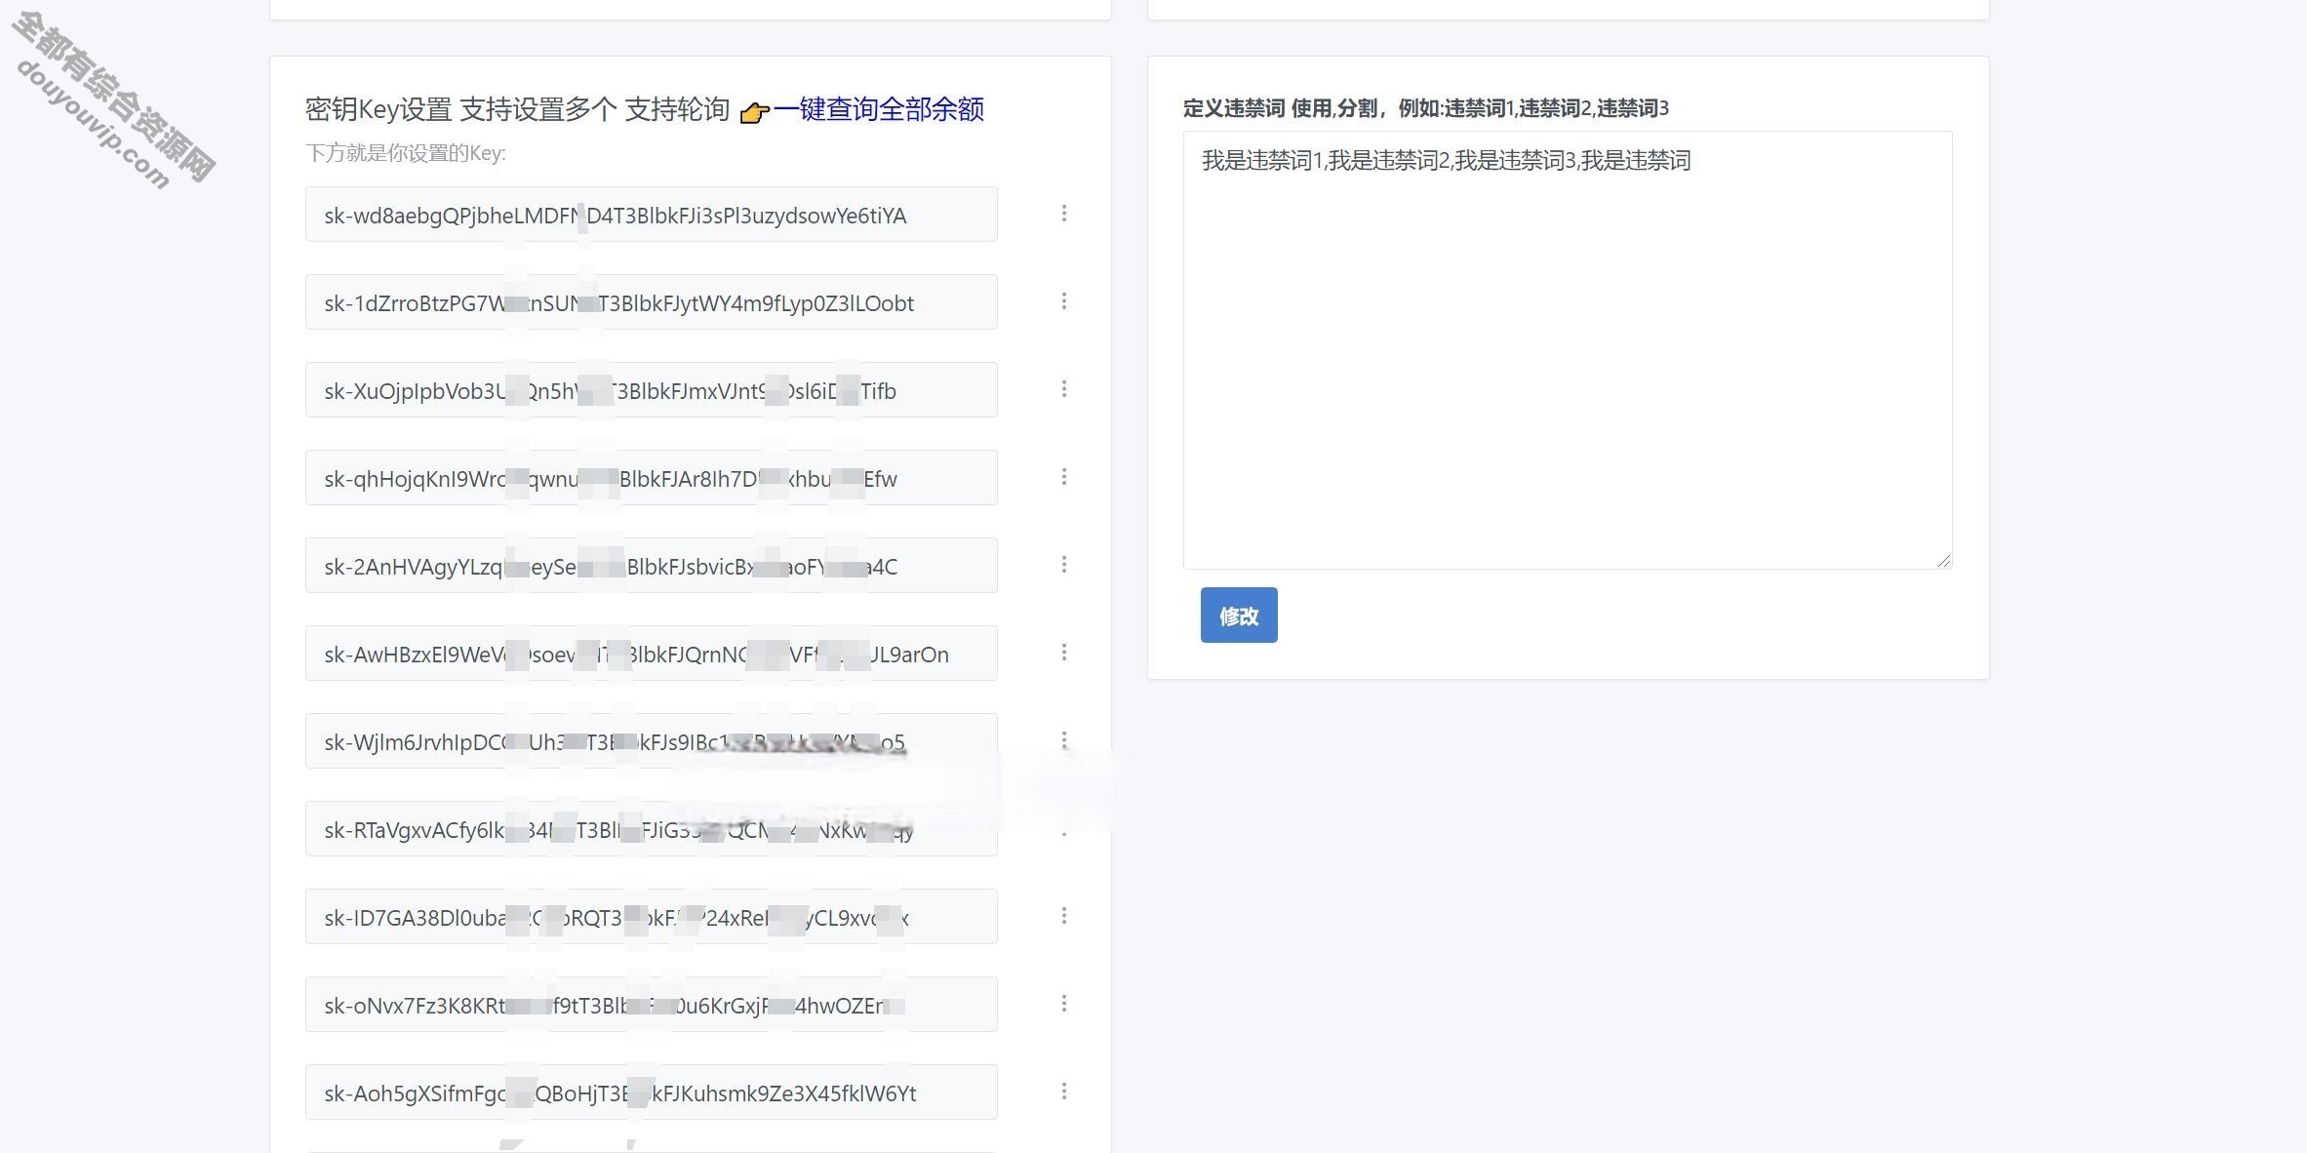The height and width of the screenshot is (1153, 2307).
Task: Open the options menu for key sk-qhHojqKnI9Wr
Action: 1063,477
